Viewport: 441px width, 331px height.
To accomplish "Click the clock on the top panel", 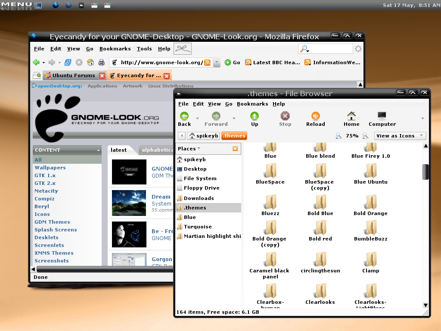I will (411, 5).
